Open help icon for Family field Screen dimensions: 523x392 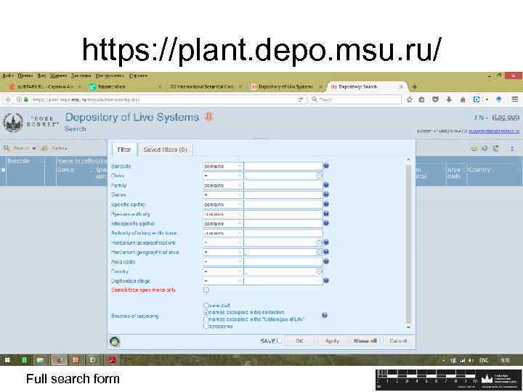[326, 184]
